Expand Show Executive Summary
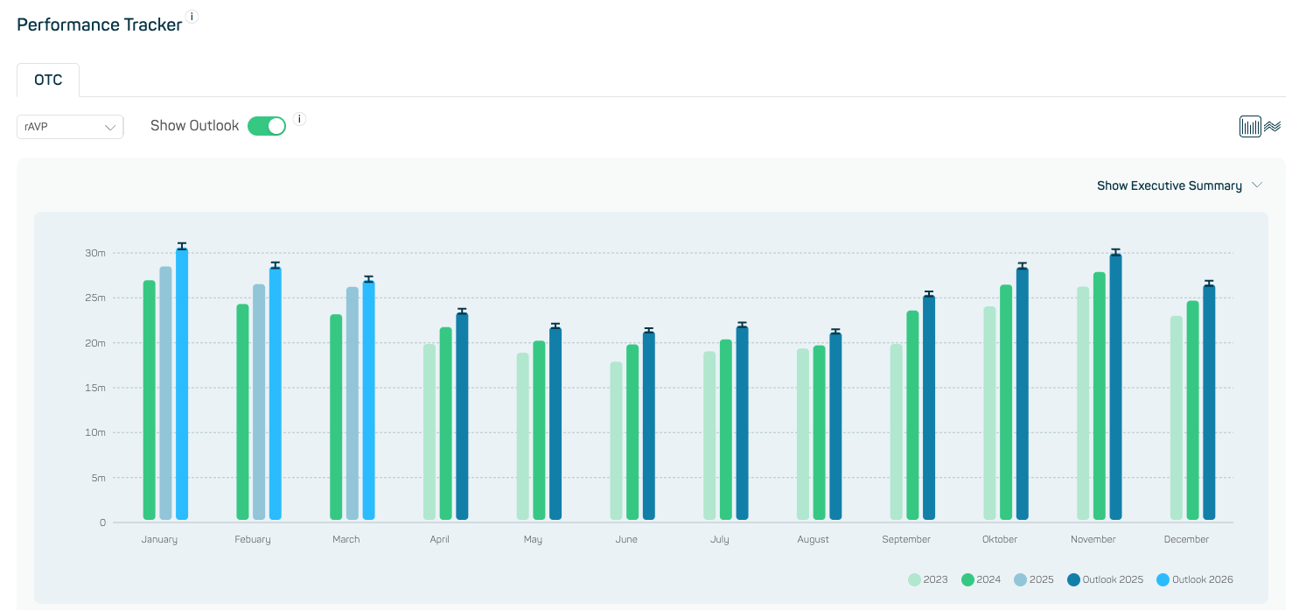The height and width of the screenshot is (610, 1299). [x=1180, y=186]
